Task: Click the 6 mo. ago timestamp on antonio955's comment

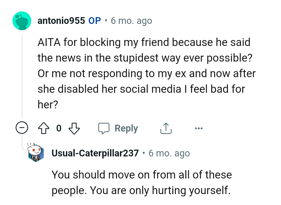Action: pos(131,21)
